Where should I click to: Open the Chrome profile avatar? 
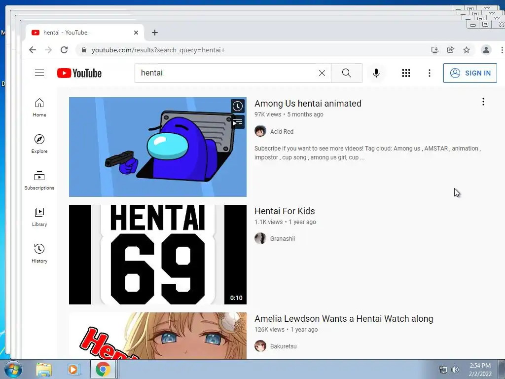coord(486,50)
